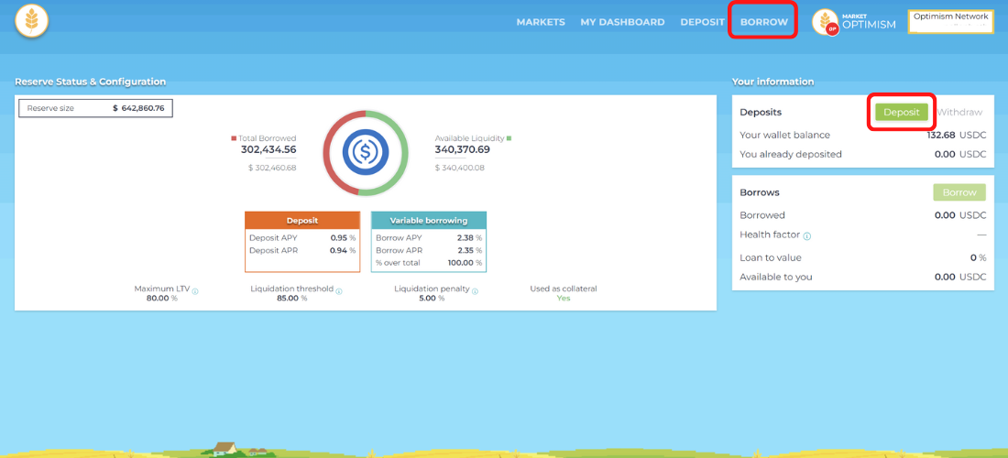
Task: Open the Deposit navigation item
Action: (x=702, y=22)
